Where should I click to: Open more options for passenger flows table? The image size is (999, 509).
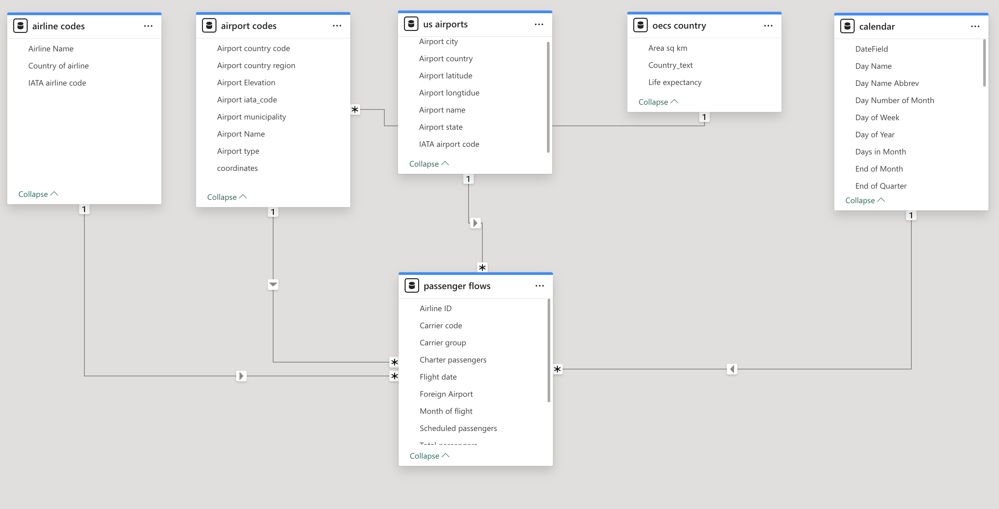tap(539, 286)
